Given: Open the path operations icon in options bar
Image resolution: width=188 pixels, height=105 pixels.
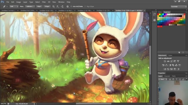Looking at the screenshot, I should click(x=53, y=6).
